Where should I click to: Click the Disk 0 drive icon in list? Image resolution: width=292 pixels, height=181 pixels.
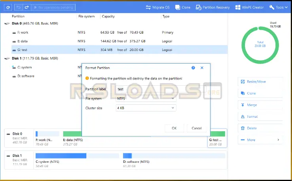point(7,23)
